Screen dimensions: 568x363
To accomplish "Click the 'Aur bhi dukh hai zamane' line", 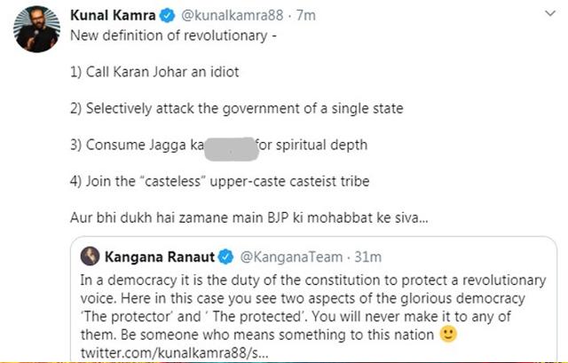I will point(249,217).
